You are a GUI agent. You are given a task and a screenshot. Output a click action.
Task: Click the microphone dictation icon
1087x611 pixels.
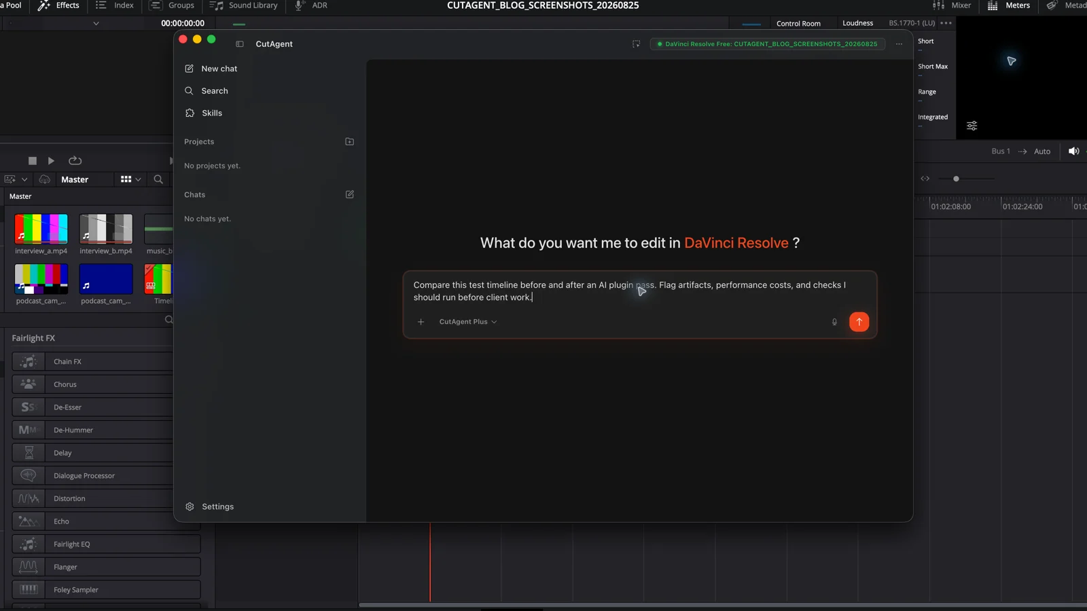834,322
